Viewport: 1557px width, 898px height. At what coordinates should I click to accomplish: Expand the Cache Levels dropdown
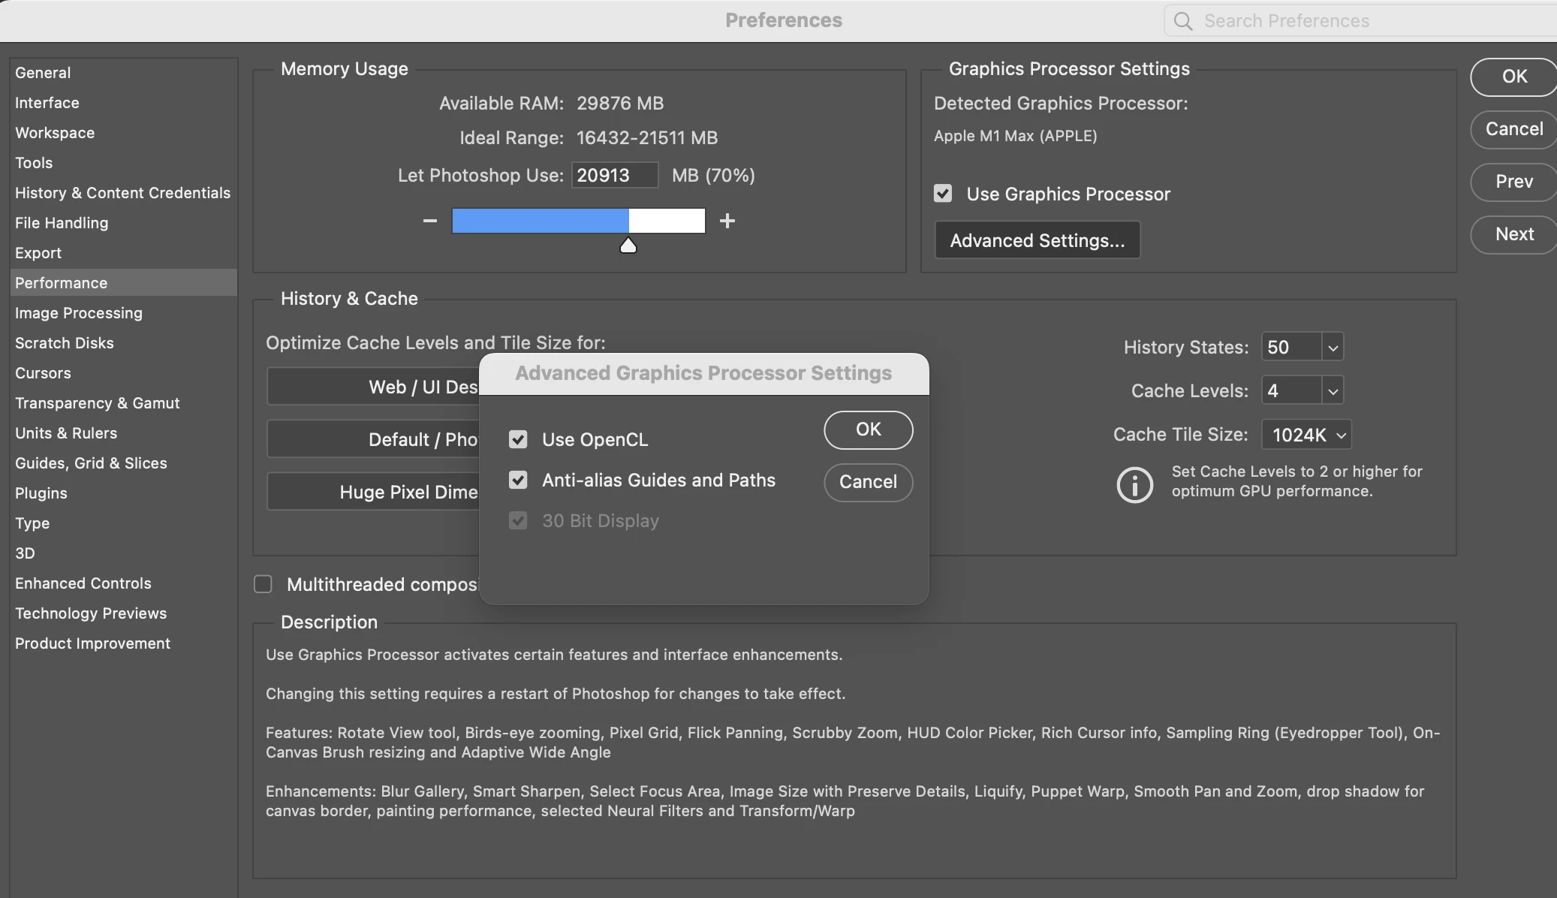coord(1333,391)
